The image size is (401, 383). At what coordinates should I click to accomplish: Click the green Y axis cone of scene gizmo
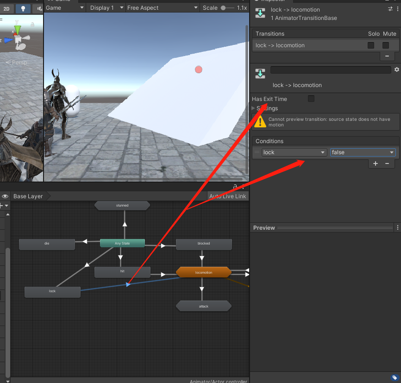[x=17, y=30]
